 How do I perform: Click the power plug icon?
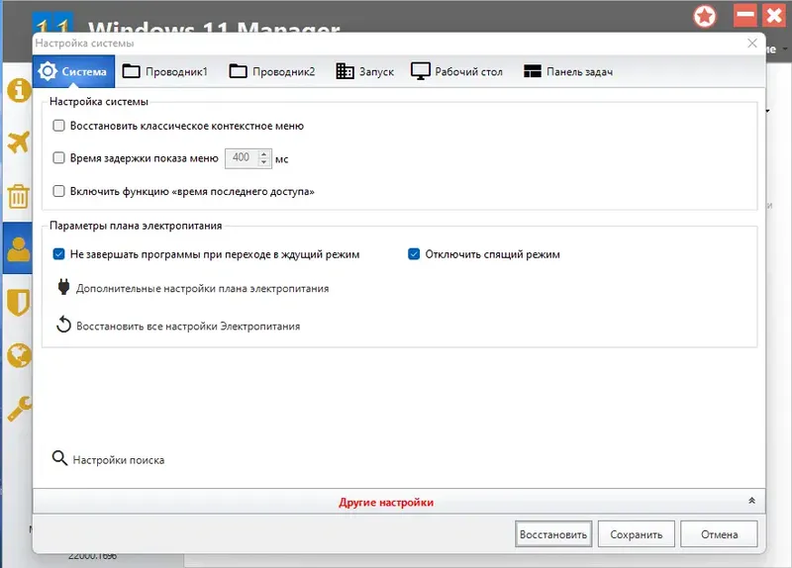[63, 287]
